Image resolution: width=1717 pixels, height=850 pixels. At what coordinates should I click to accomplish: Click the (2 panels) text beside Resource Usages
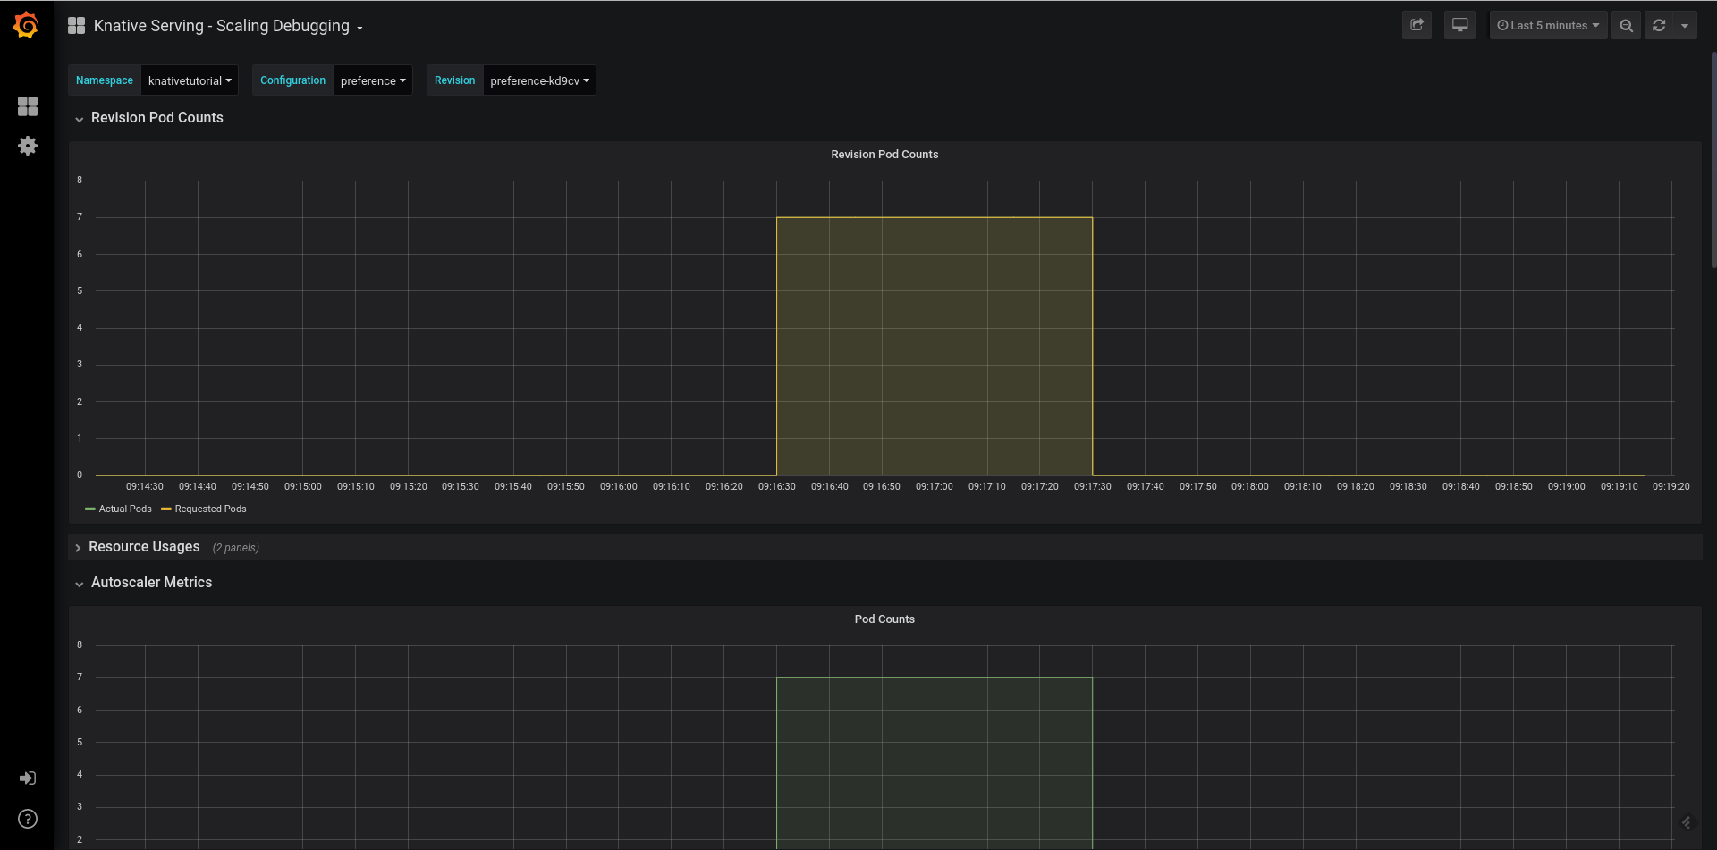[236, 548]
